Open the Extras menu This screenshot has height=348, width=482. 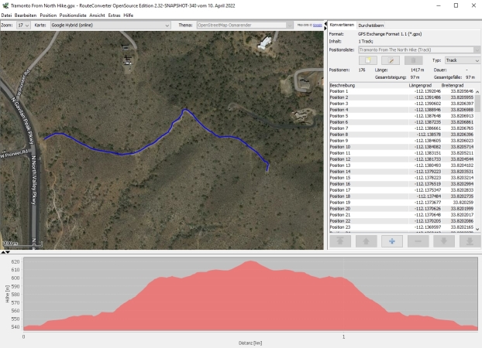(115, 15)
